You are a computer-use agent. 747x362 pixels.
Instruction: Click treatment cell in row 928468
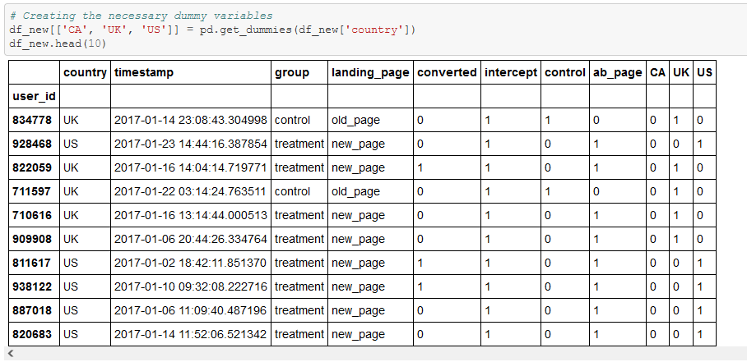(299, 144)
